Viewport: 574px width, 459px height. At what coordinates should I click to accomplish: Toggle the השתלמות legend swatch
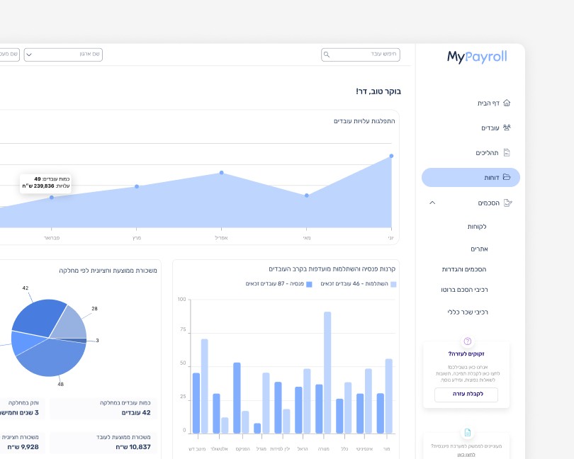393,285
